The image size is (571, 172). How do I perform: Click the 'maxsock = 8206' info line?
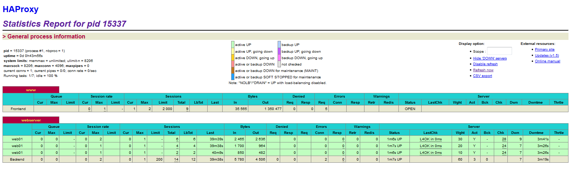tap(46, 66)
